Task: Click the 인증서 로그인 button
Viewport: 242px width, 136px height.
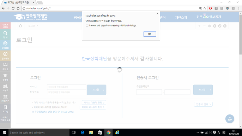Action: pyautogui.click(x=203, y=90)
